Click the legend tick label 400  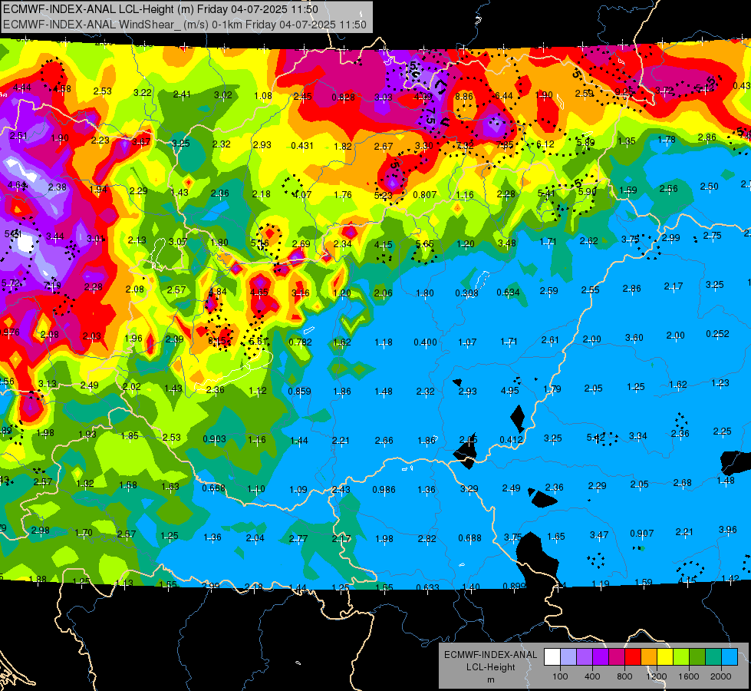click(x=592, y=676)
